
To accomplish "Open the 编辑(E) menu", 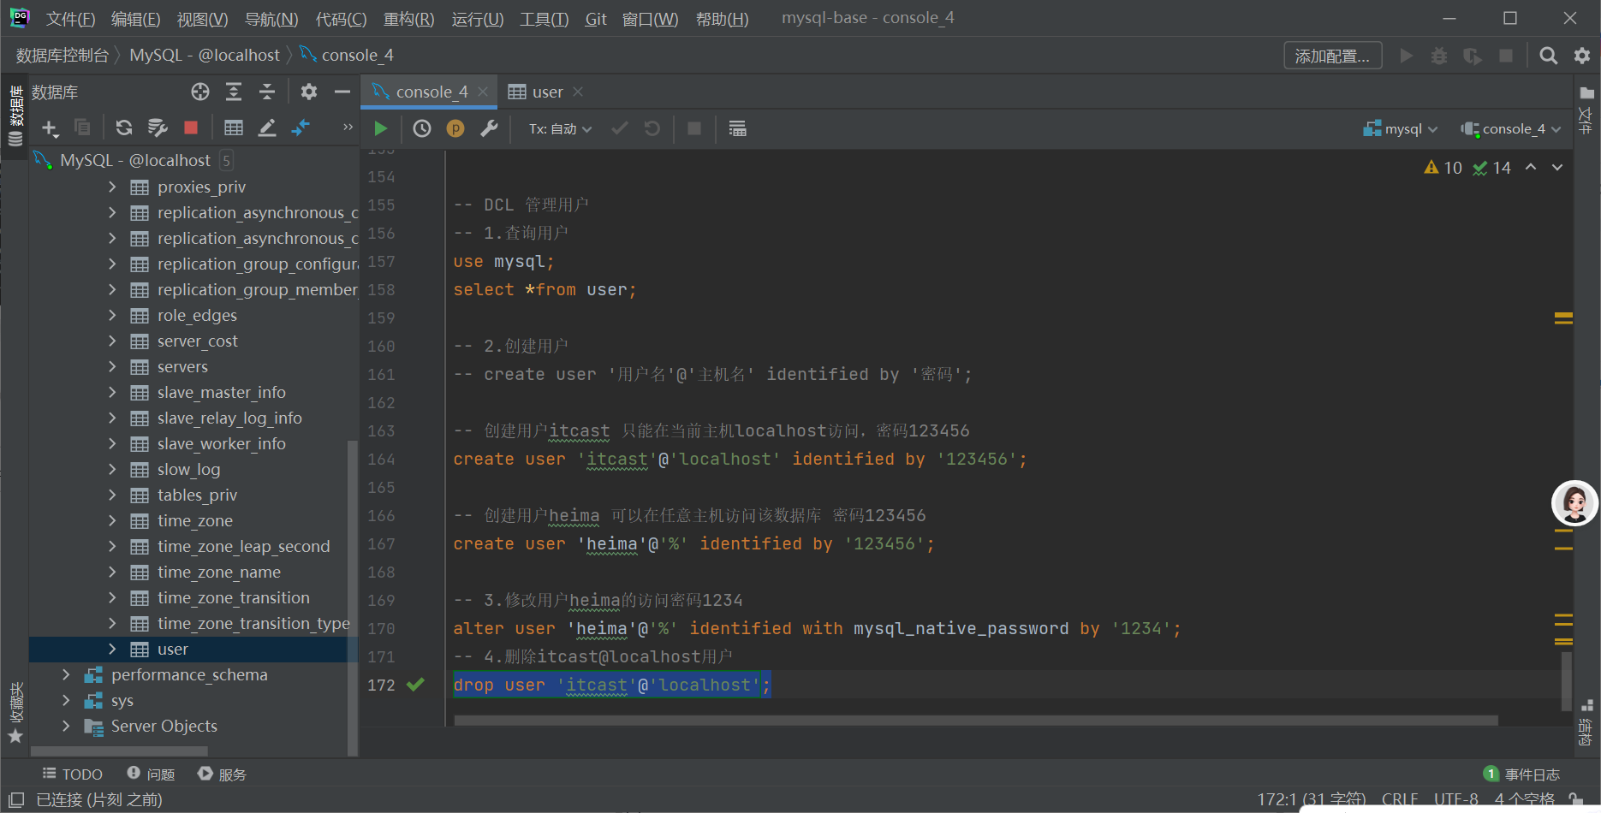I will point(135,19).
